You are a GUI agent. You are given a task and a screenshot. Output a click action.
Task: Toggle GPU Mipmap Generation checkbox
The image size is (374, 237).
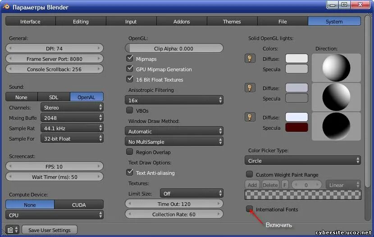click(129, 69)
